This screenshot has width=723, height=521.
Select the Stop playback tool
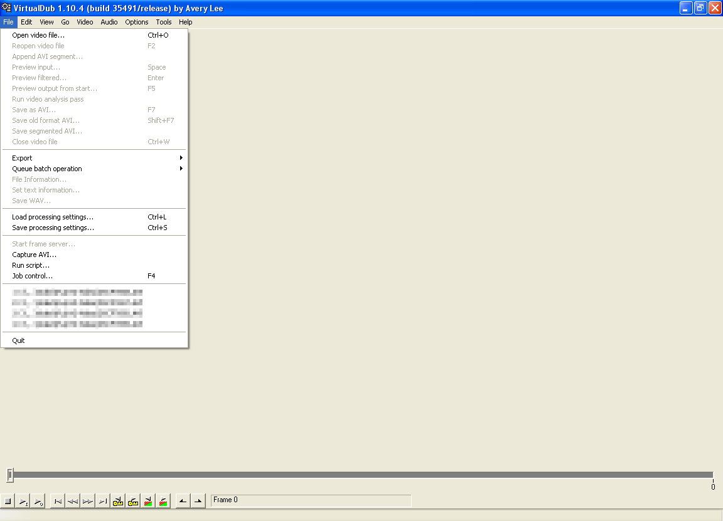[8, 500]
